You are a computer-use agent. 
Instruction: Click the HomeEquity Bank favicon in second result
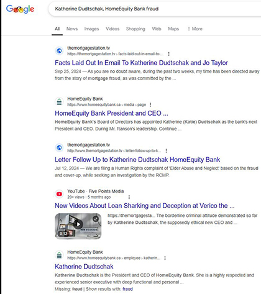(59, 102)
